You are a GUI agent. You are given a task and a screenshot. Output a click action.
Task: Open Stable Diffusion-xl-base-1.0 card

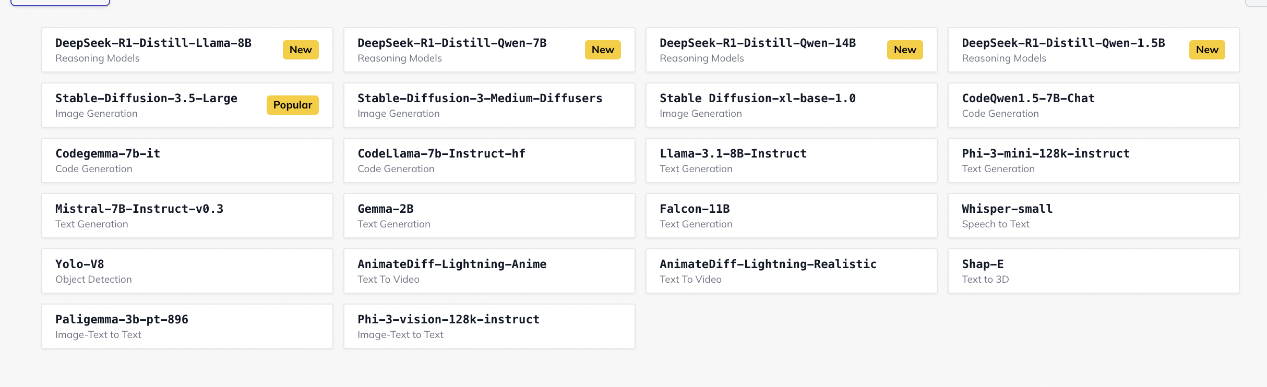[x=792, y=105]
